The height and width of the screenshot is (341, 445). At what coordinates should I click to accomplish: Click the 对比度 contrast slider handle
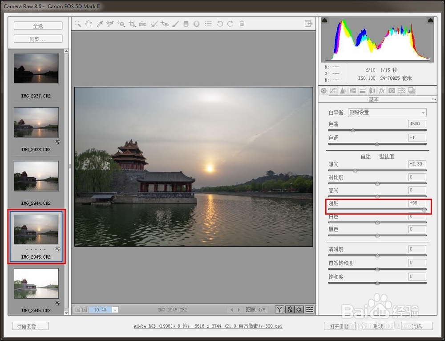pos(377,183)
